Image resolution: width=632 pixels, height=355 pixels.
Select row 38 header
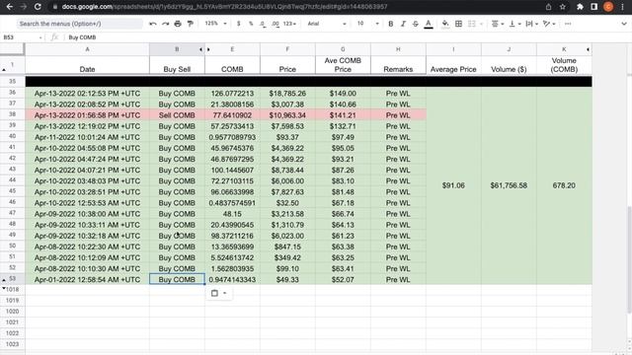click(x=13, y=114)
